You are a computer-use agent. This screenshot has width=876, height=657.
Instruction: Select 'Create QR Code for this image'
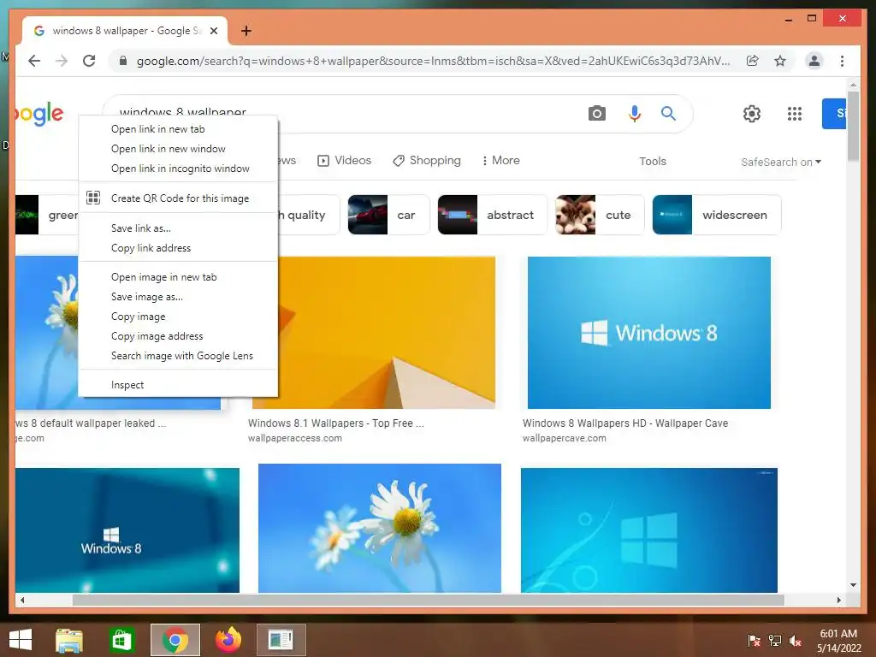pyautogui.click(x=178, y=198)
